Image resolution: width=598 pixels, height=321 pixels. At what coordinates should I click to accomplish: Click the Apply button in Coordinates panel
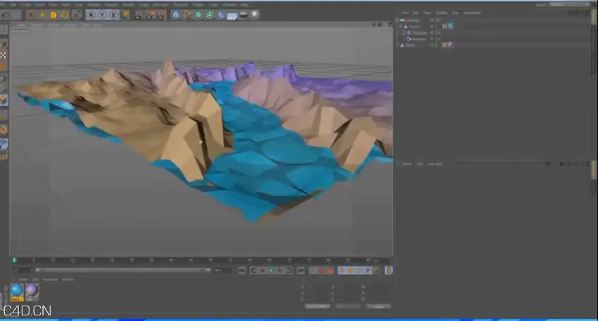(x=378, y=306)
